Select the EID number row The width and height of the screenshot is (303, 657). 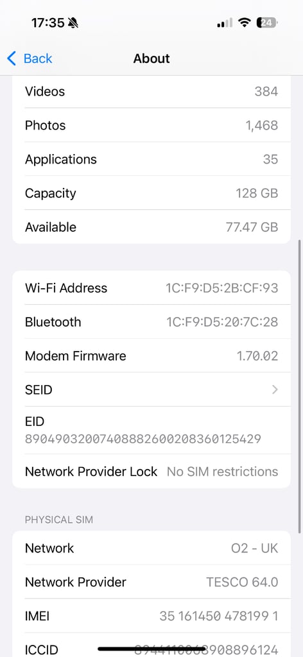point(151,431)
